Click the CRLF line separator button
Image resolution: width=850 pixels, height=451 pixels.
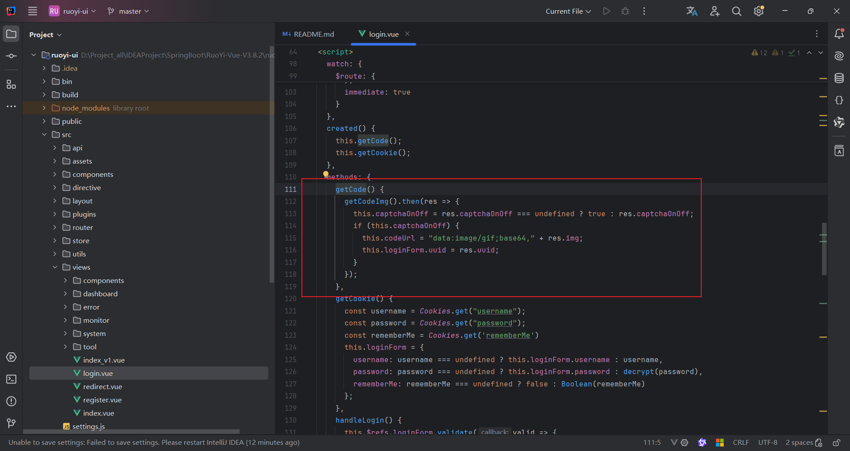741,443
